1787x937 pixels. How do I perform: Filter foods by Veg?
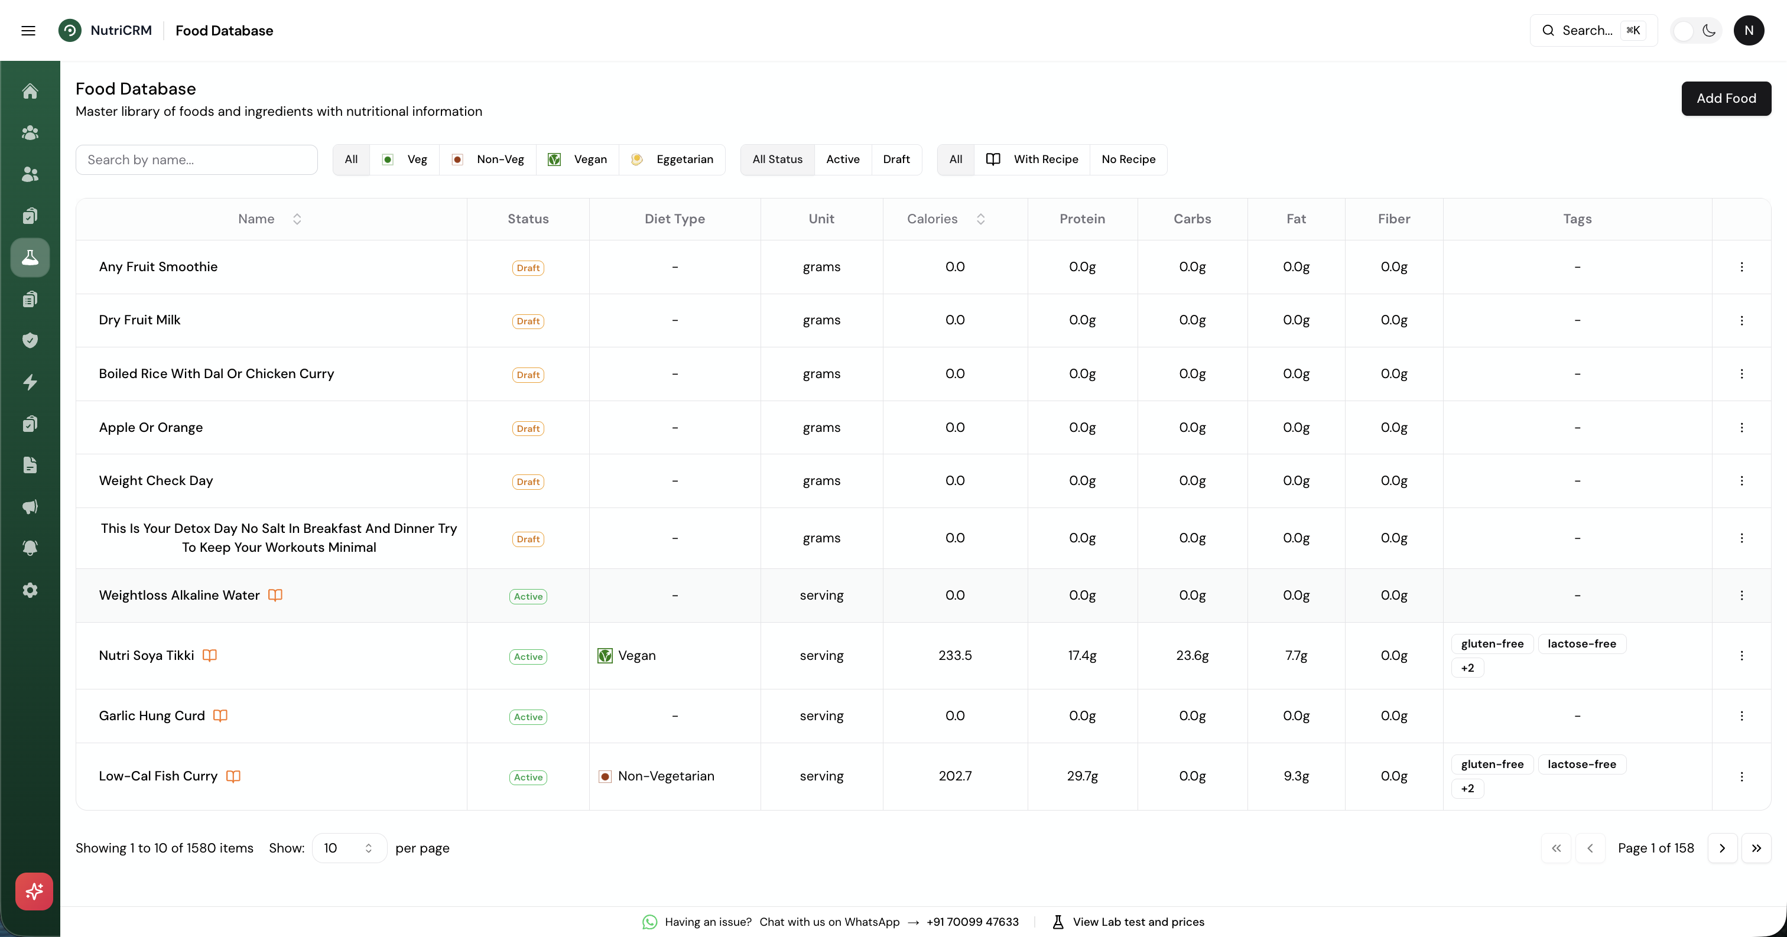coord(405,160)
